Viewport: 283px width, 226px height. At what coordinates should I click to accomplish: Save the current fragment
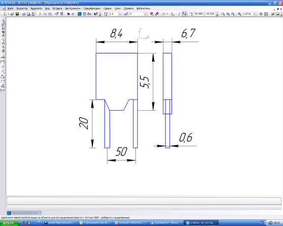(x=17, y=14)
